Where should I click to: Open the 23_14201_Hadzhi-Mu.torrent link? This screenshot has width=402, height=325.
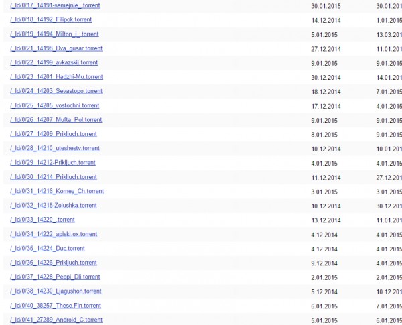[57, 77]
